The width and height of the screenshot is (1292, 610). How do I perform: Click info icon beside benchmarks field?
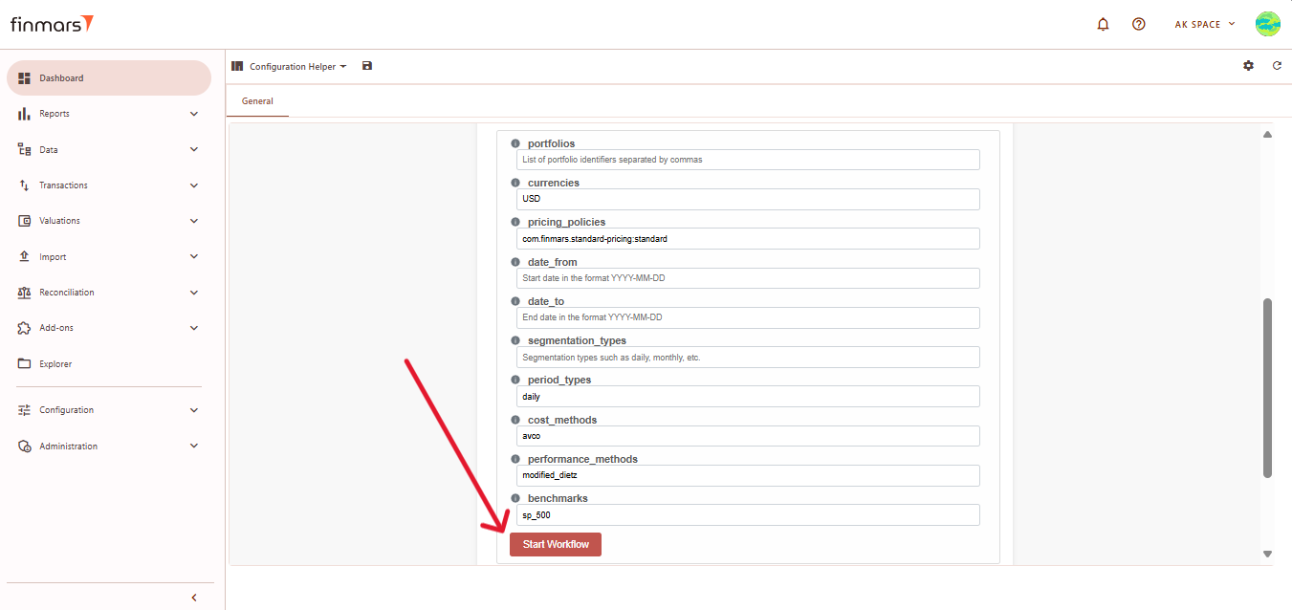point(515,498)
